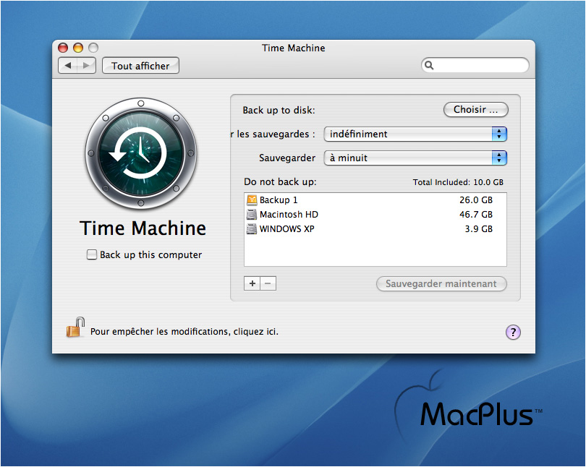586x467 pixels.
Task: Click the 3.9 GB size value
Action: tap(479, 229)
